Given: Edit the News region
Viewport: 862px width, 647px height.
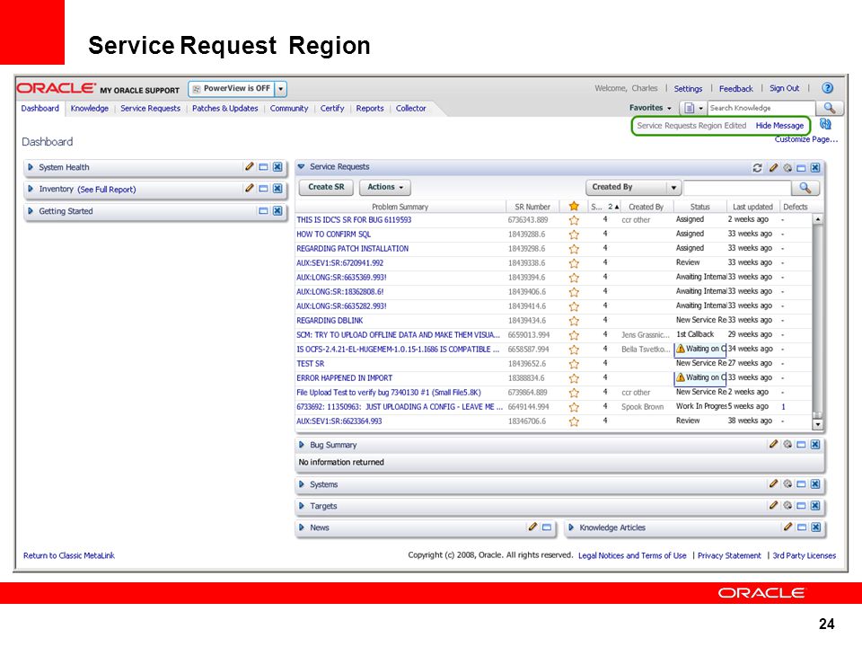Looking at the screenshot, I should [x=532, y=527].
